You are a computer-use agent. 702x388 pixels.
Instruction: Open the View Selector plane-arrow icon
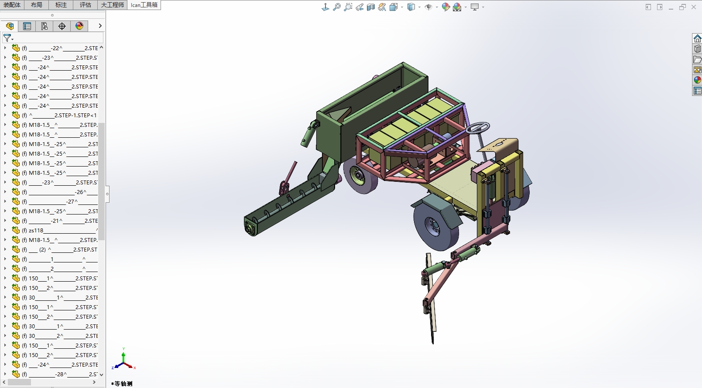pos(325,7)
